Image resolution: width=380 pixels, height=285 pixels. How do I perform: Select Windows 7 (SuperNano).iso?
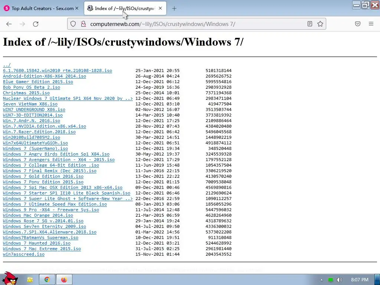click(x=35, y=148)
